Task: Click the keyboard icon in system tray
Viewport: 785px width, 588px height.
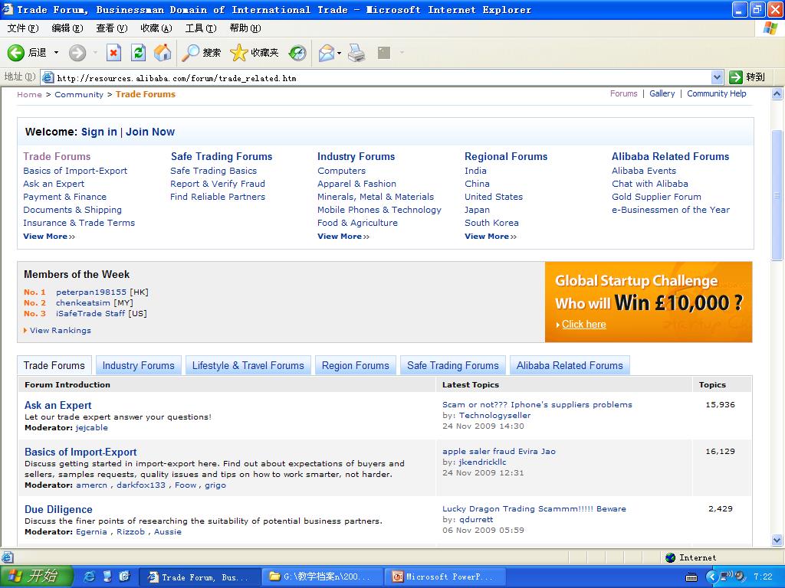Action: [691, 577]
